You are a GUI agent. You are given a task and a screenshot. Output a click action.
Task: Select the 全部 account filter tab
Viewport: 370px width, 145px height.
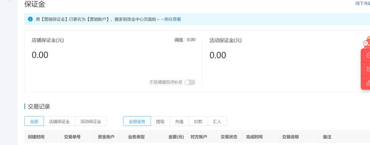pyautogui.click(x=34, y=121)
